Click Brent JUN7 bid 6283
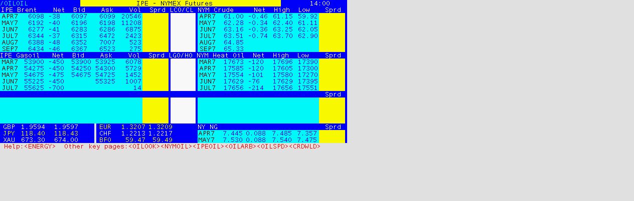Viewport: 634px width, 201px height. pyautogui.click(x=79, y=29)
